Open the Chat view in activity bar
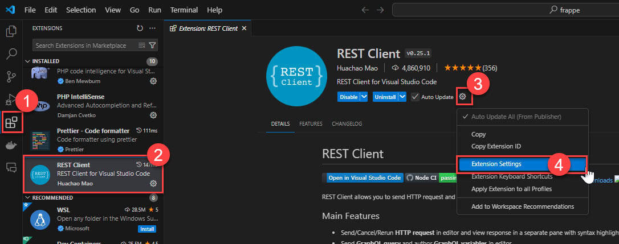The image size is (619, 244). click(x=11, y=168)
